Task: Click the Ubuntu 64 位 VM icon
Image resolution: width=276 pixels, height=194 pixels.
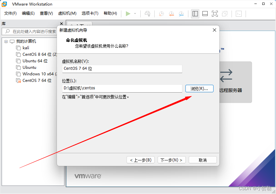Action: tap(18, 61)
